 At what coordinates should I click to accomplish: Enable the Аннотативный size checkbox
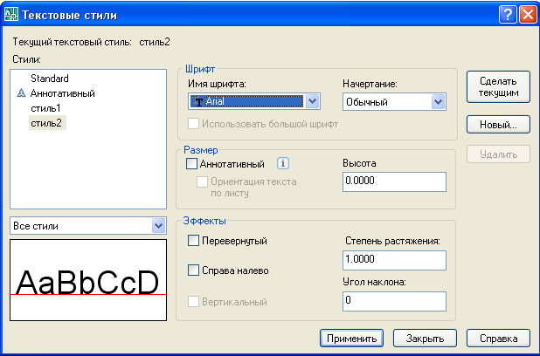point(191,164)
